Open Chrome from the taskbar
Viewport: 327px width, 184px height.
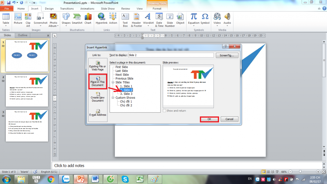click(x=51, y=179)
